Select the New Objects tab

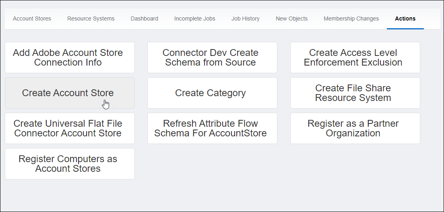pos(291,19)
